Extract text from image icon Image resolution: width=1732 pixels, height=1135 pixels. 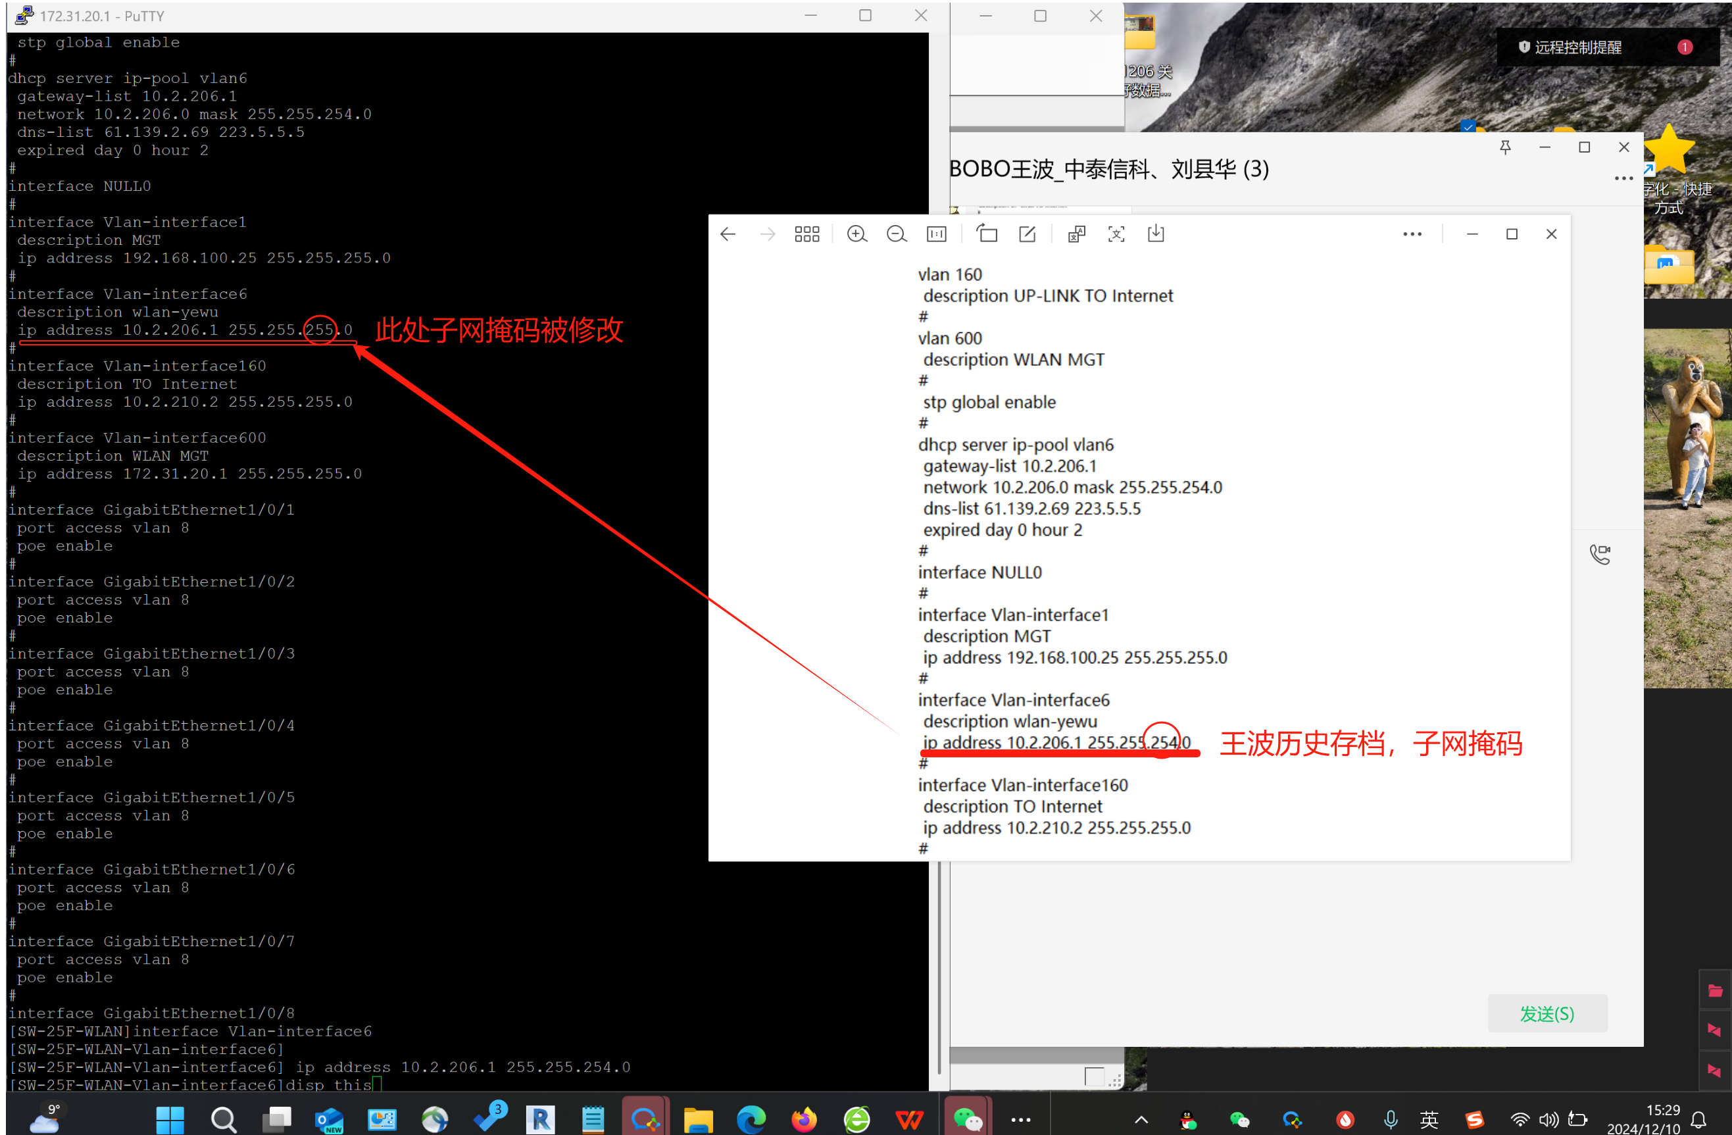click(1116, 234)
